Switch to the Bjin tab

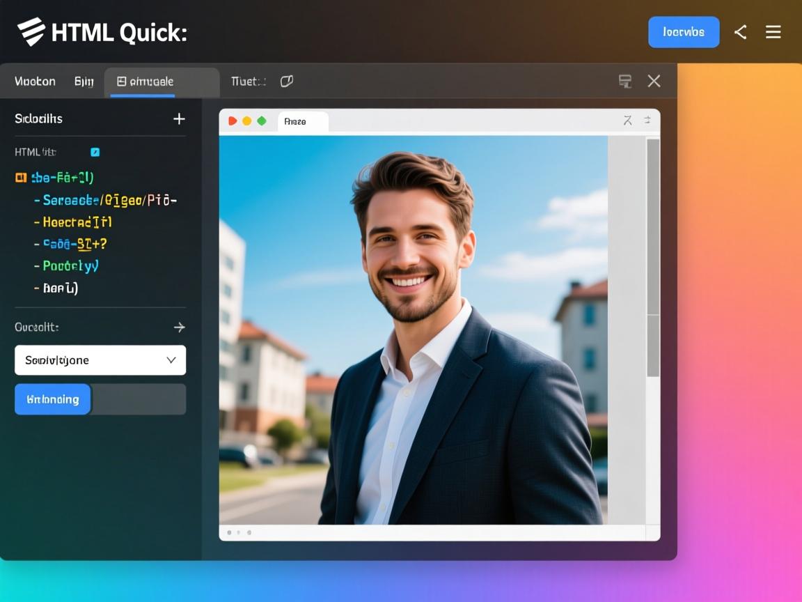84,82
